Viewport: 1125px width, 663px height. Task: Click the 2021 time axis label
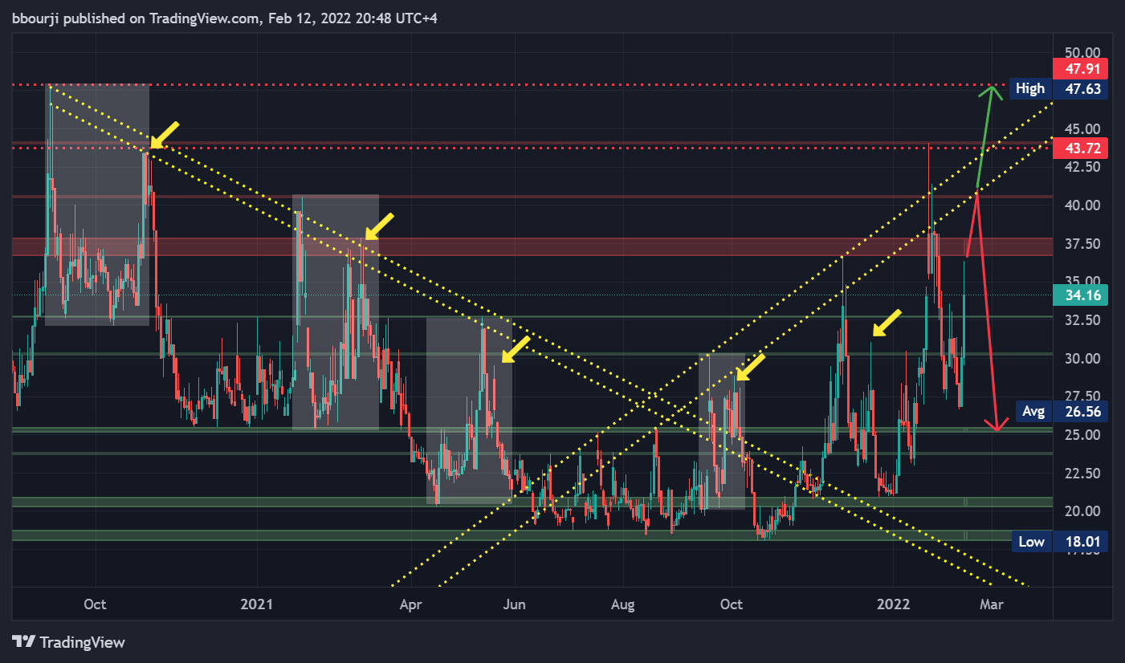pos(257,604)
